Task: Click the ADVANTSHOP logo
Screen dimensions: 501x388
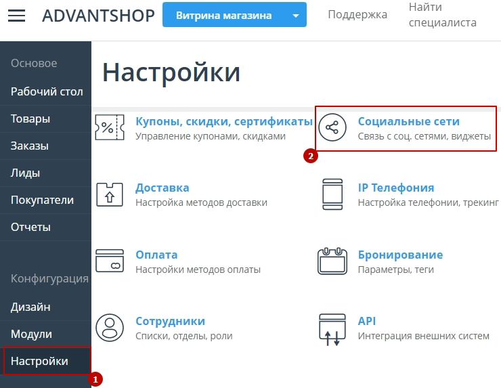Action: pos(98,15)
